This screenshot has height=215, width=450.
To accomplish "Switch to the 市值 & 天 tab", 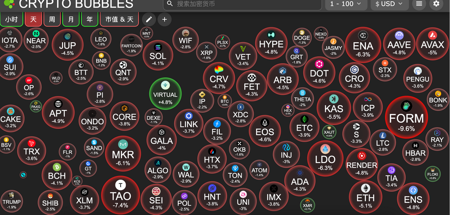I will coord(119,19).
